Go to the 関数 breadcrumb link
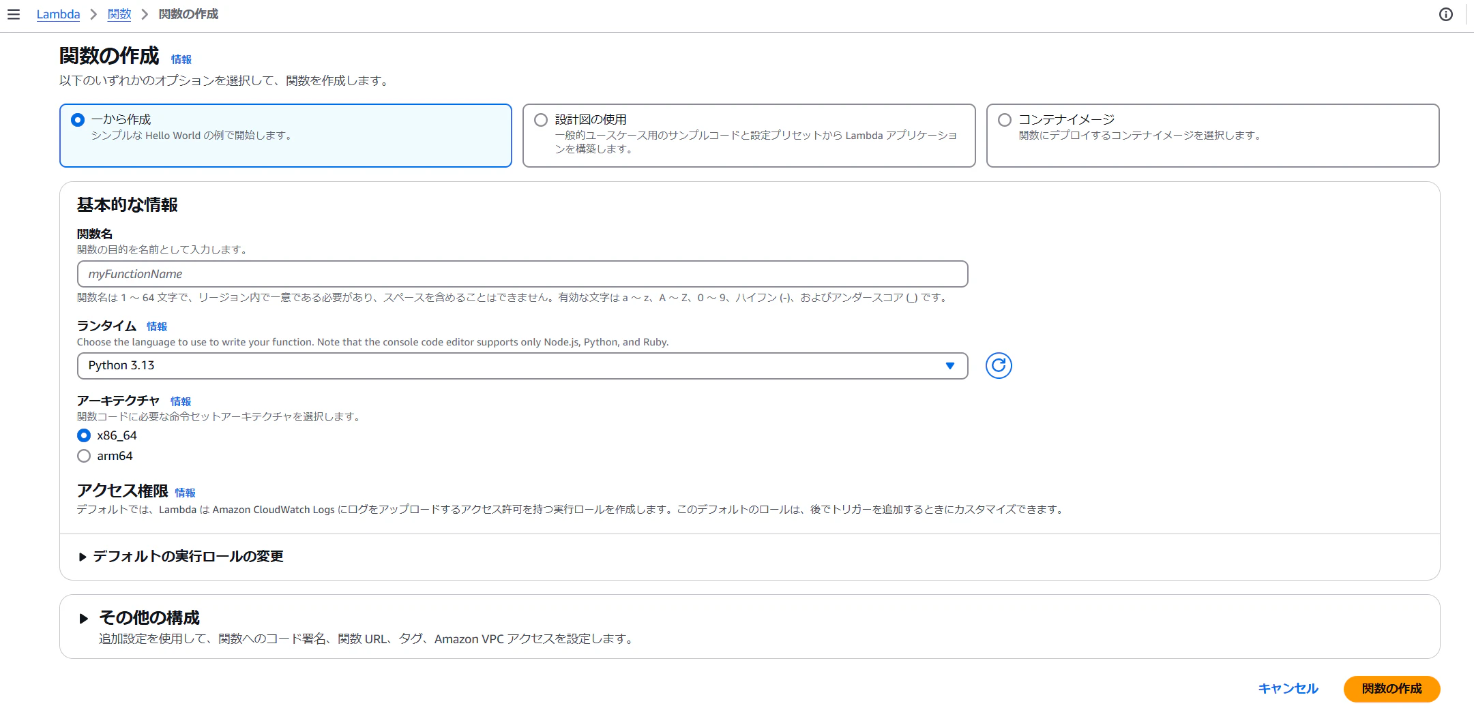The image size is (1474, 710). pyautogui.click(x=119, y=14)
